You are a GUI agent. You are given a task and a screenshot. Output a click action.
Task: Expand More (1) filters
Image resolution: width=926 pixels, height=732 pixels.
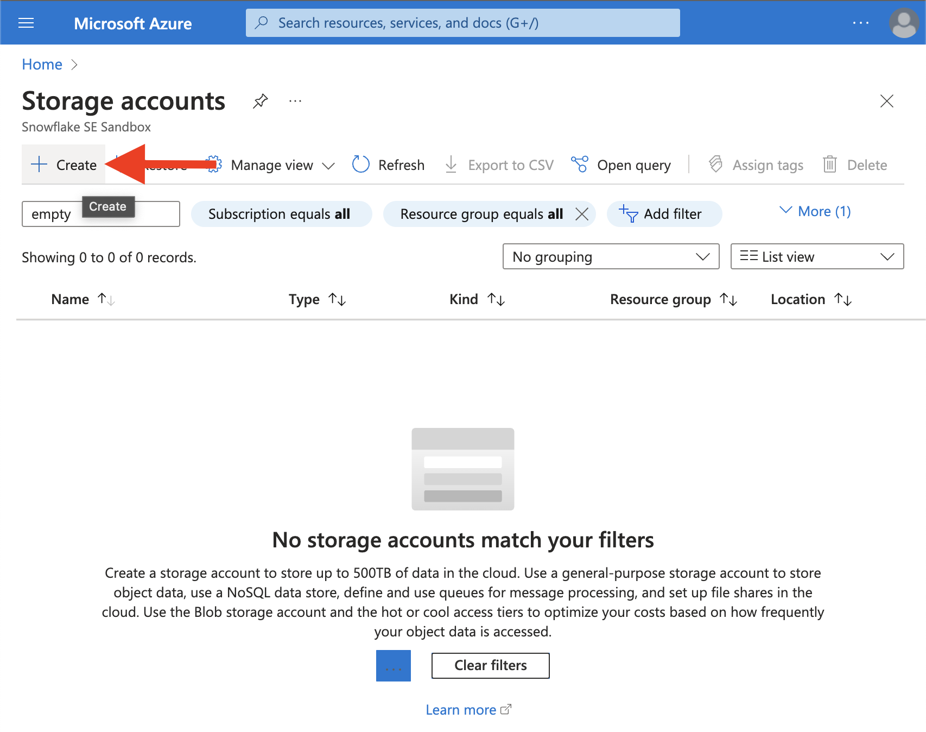pyautogui.click(x=815, y=211)
